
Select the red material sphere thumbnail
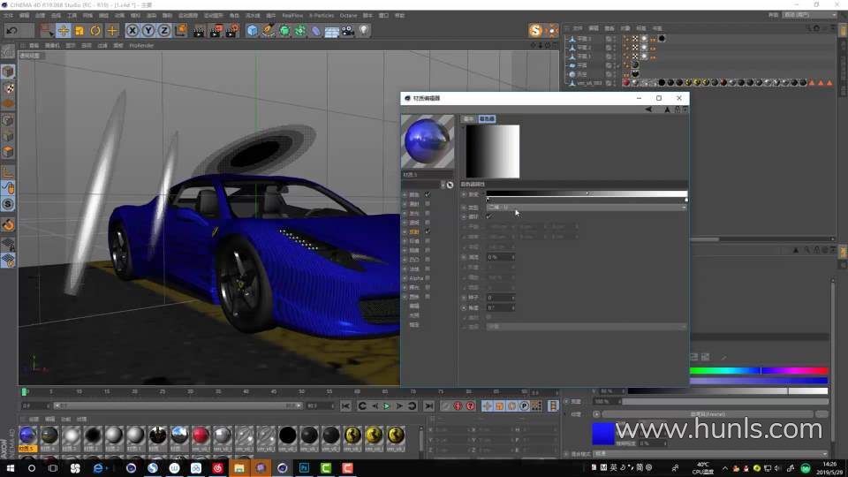[x=201, y=435]
